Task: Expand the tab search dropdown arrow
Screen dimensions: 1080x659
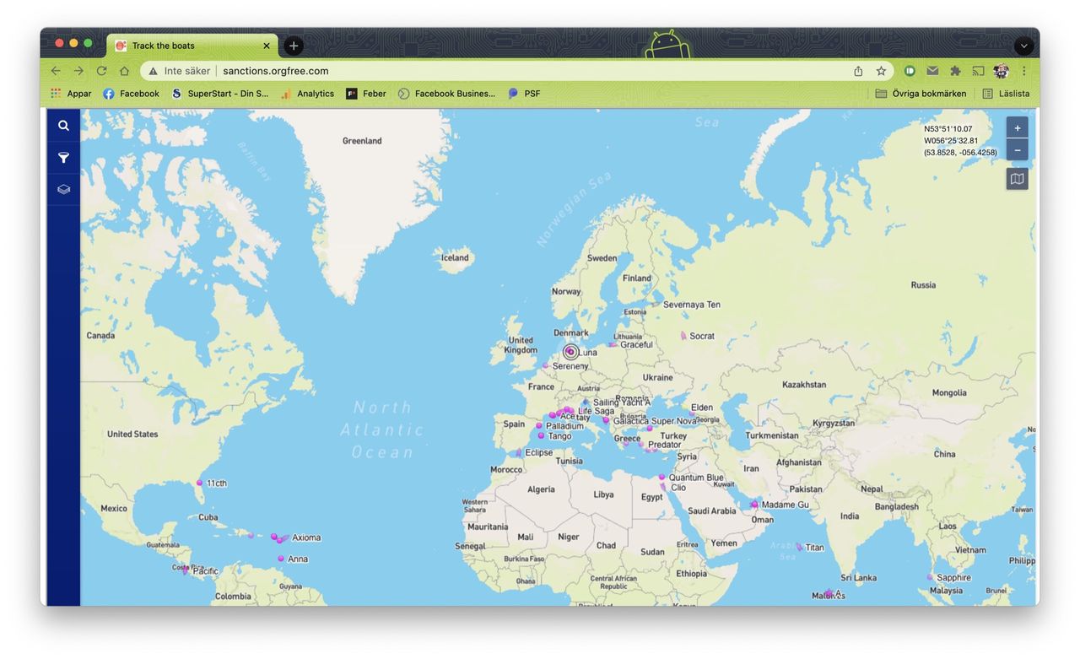Action: tap(1023, 46)
